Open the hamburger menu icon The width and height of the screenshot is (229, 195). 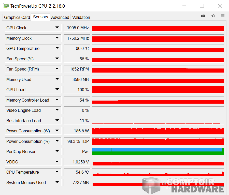[x=223, y=16]
